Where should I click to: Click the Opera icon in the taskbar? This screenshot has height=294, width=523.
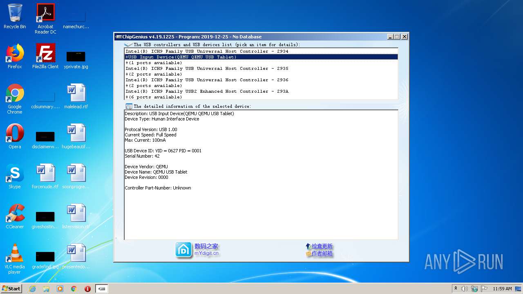[87, 289]
